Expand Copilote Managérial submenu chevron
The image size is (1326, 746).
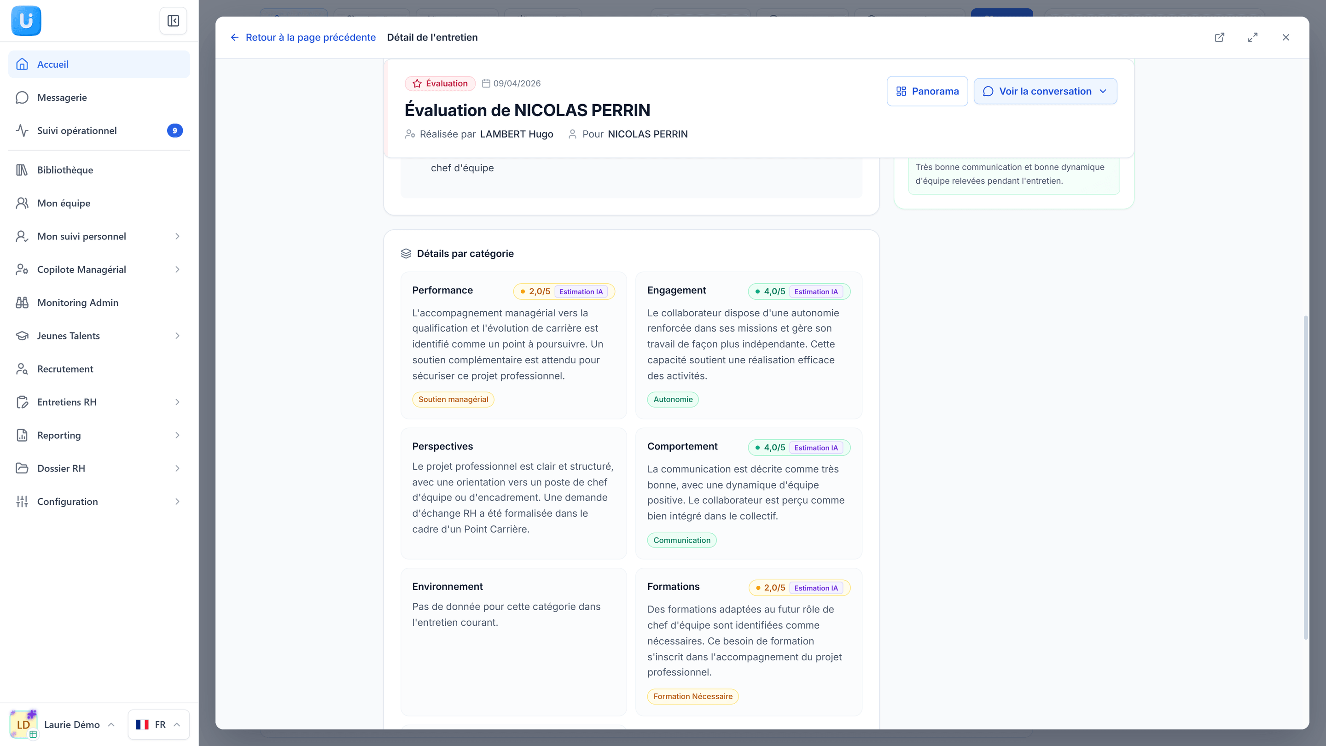(177, 269)
